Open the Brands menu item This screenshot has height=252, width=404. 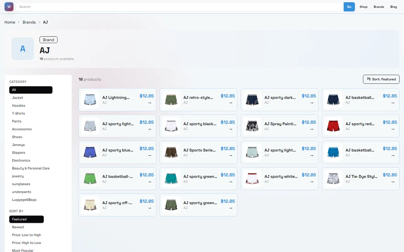coord(379,7)
